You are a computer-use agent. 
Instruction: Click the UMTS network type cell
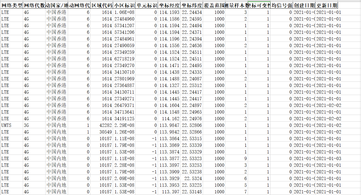(12, 125)
